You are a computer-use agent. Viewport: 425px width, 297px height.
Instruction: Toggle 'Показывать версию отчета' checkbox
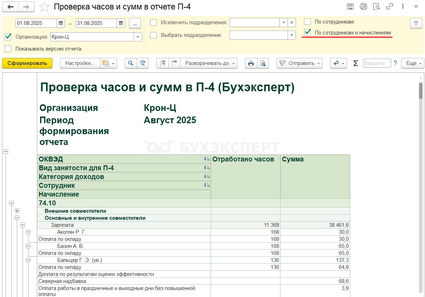click(x=8, y=49)
